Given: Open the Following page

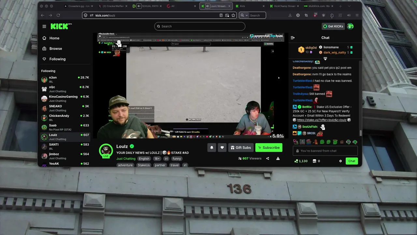Looking at the screenshot, I should [65, 59].
